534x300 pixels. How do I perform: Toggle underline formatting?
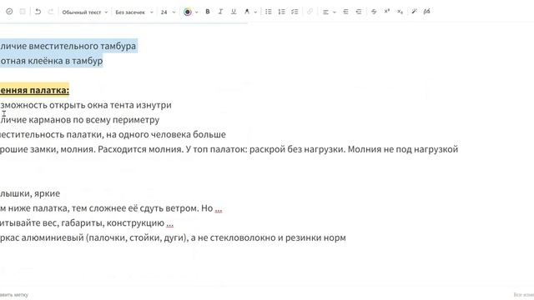234,12
